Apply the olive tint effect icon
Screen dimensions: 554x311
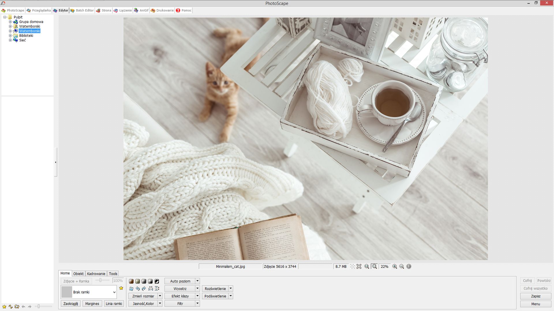tap(138, 281)
